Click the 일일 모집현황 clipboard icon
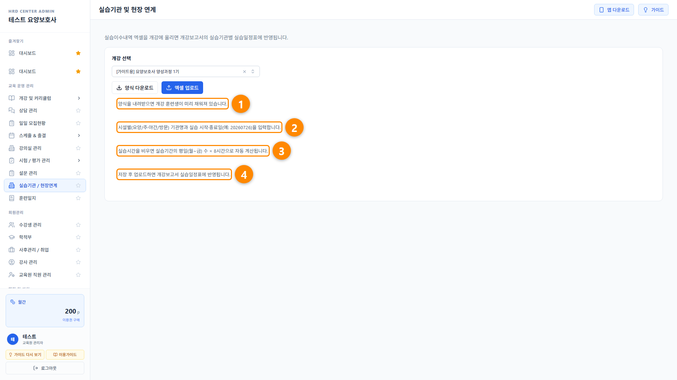Viewport: 677px width, 380px height. [x=12, y=123]
